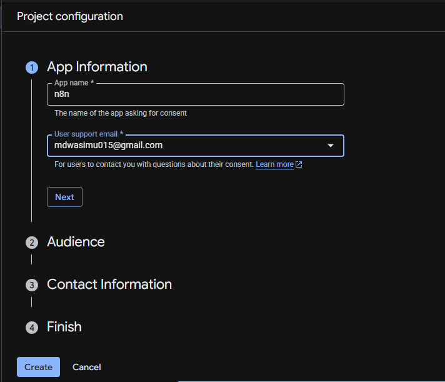
Task: Click the step 2 number circle
Action: click(x=31, y=243)
